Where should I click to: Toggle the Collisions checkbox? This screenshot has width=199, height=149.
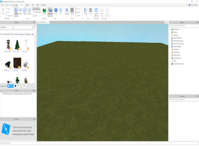coord(34,9)
